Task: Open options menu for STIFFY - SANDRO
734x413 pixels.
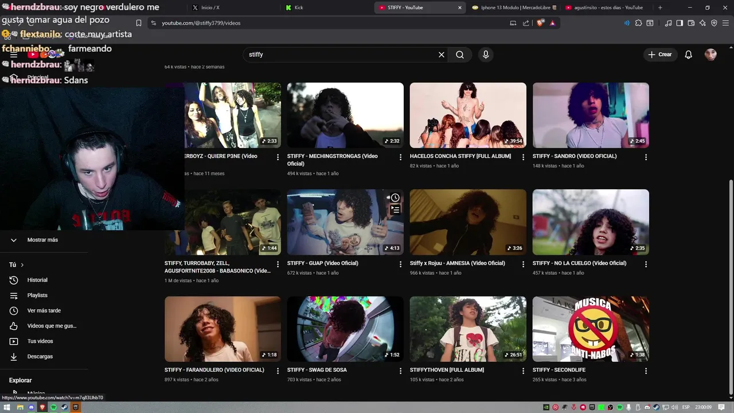Action: coord(646,157)
